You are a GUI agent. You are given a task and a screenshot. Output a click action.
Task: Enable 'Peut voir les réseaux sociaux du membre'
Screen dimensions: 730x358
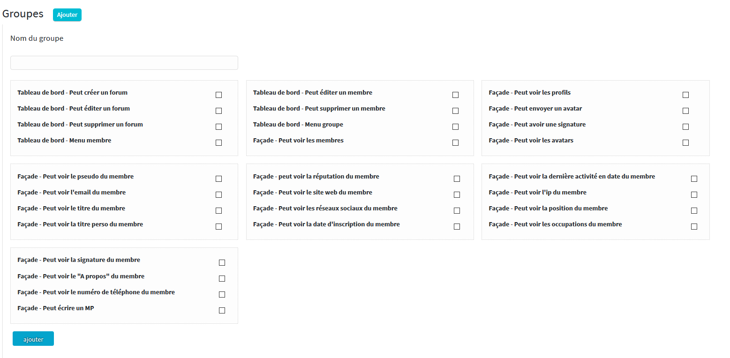(x=457, y=211)
